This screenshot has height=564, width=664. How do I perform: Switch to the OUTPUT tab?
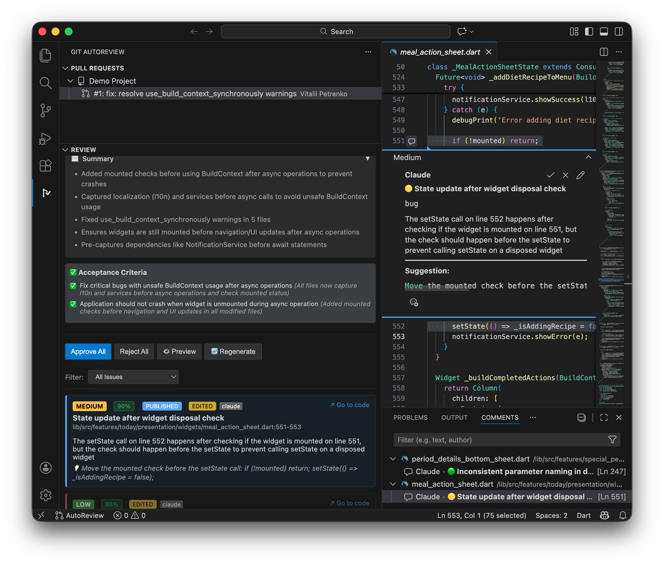[454, 417]
